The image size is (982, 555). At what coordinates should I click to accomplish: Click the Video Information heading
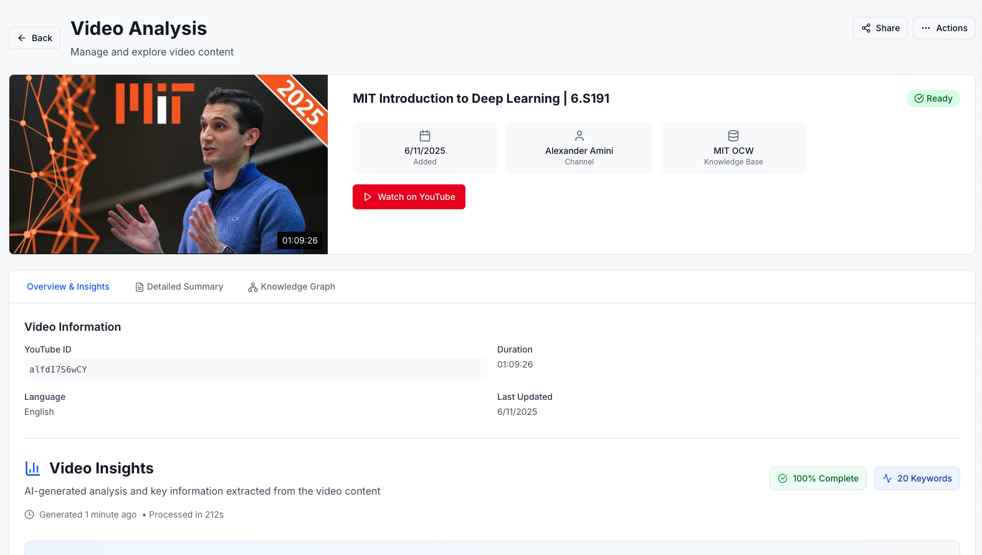[73, 327]
